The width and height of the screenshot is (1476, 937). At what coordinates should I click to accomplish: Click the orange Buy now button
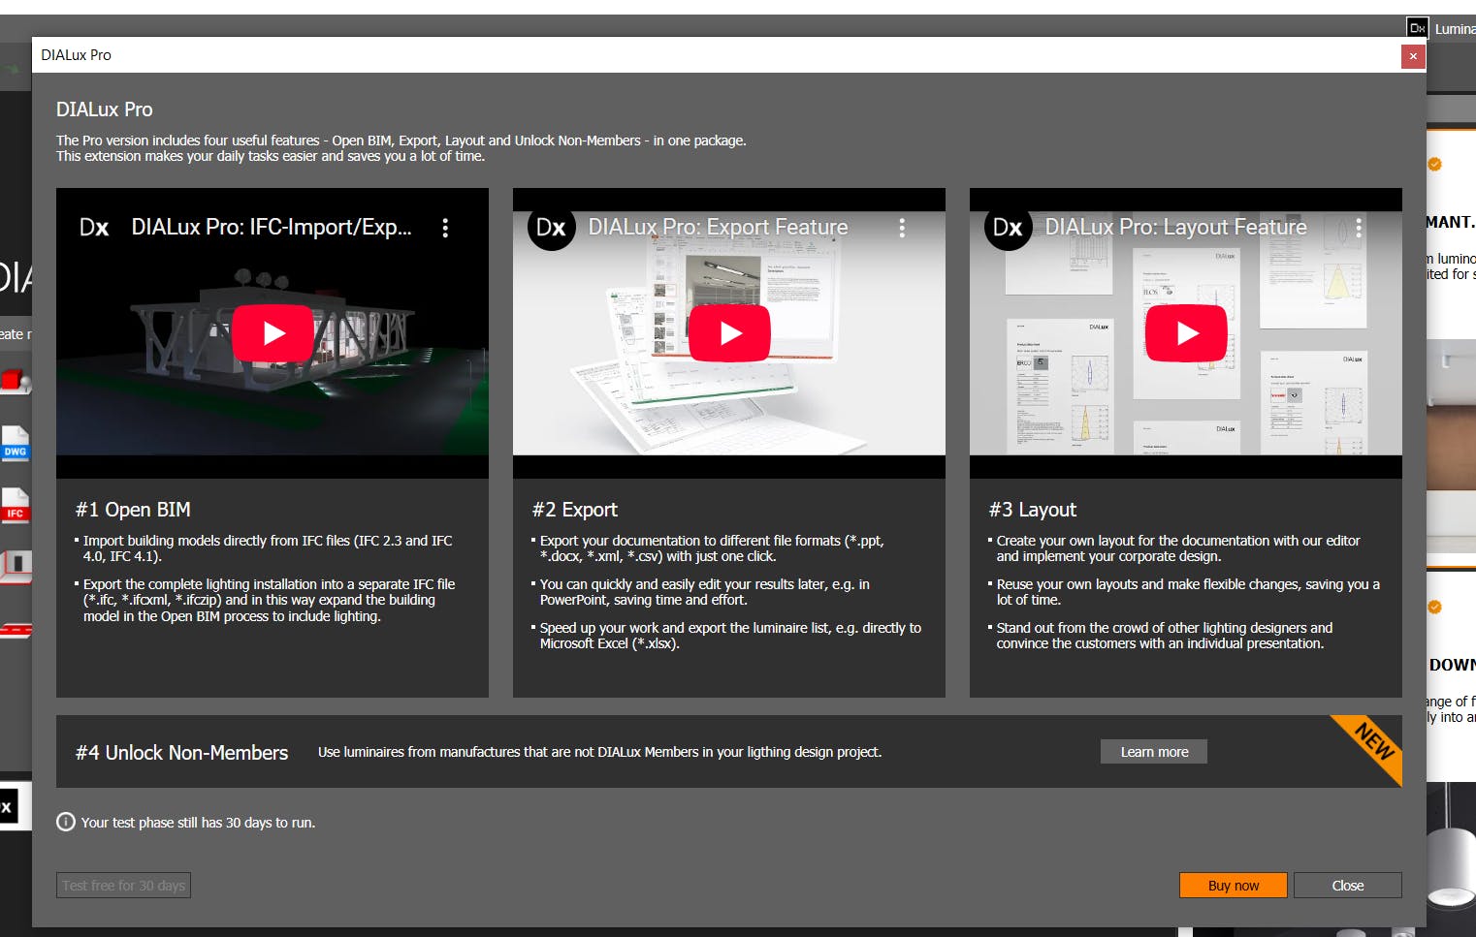(1234, 886)
